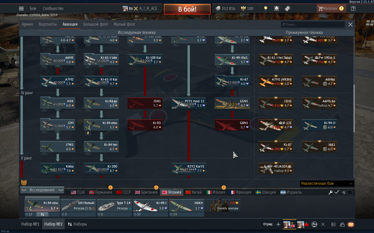The image size is (374, 233).
Task: Select the Франция nation tab
Action: (x=241, y=192)
